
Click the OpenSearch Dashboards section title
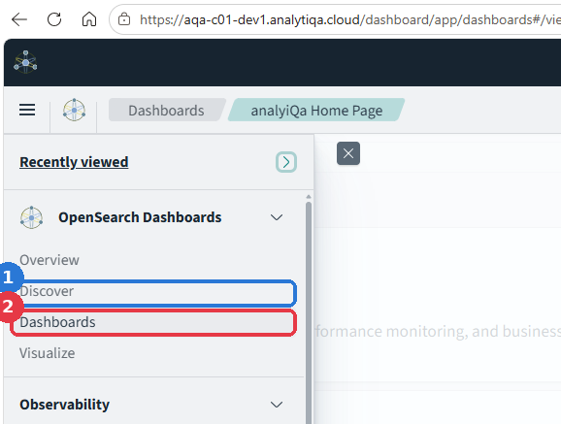coord(140,217)
